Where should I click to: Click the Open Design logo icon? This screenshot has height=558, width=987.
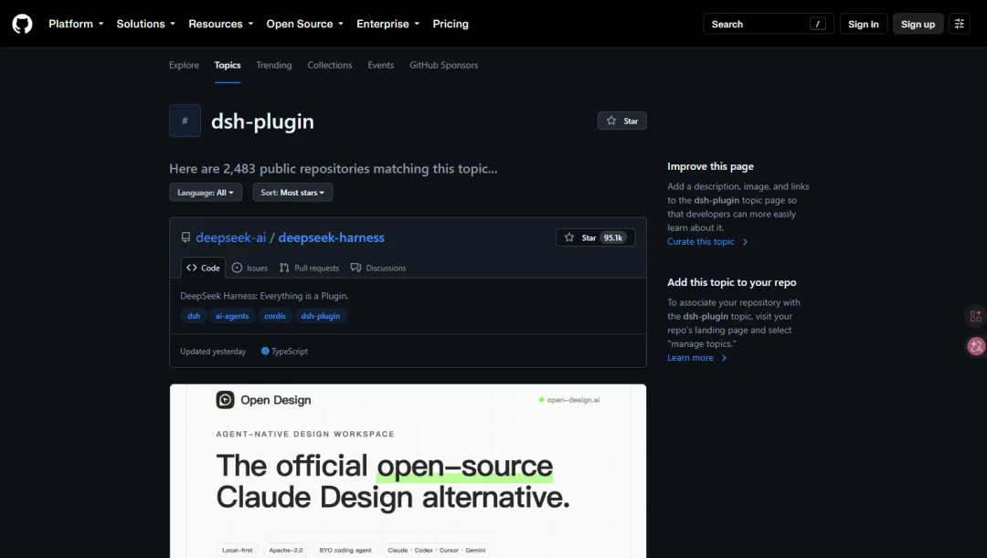coord(225,400)
